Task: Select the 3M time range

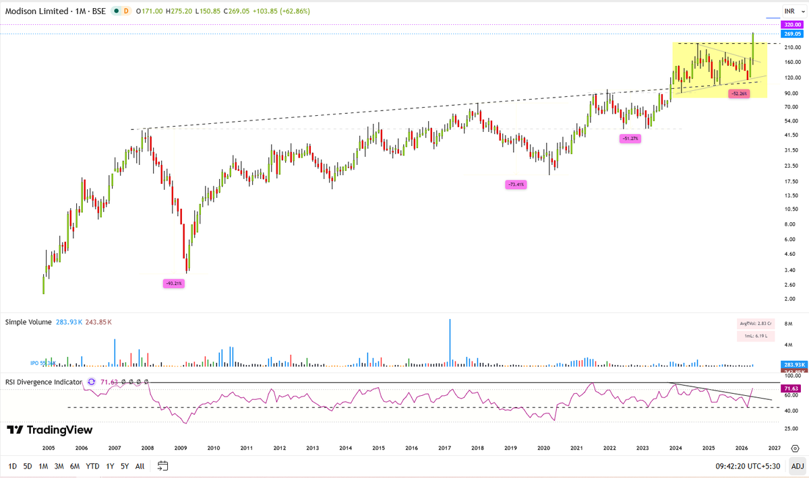Action: (x=59, y=466)
